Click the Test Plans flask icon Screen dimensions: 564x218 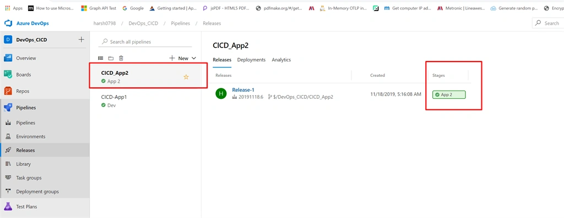(x=8, y=206)
